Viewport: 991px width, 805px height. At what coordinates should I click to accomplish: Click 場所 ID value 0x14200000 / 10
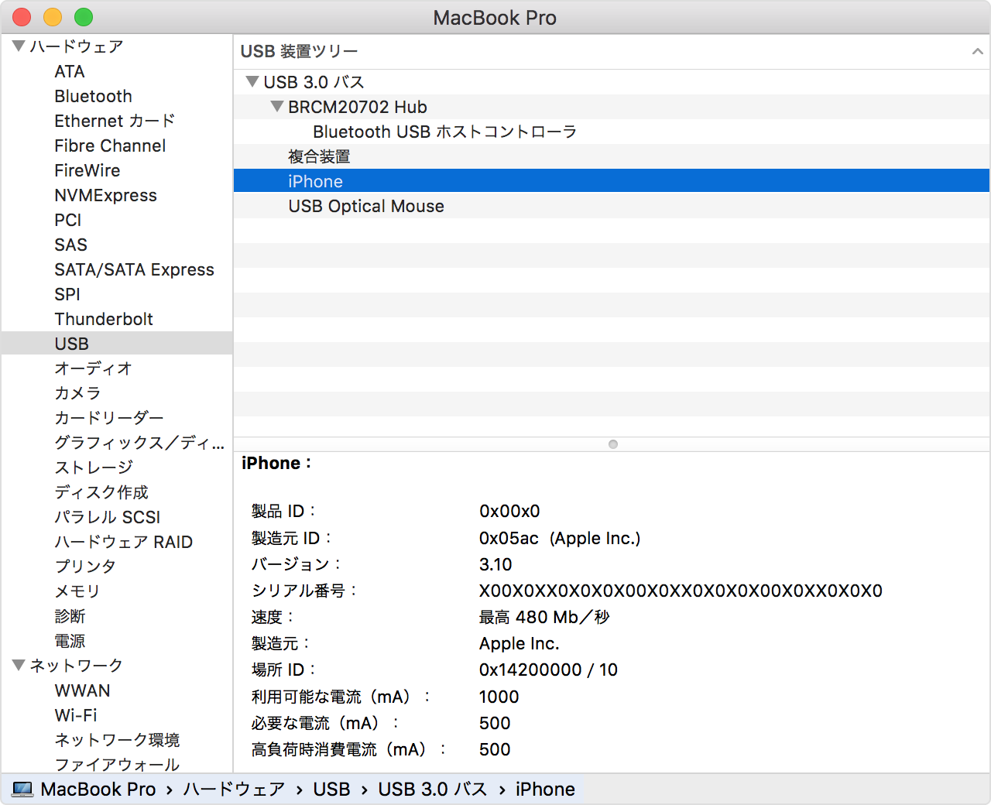click(x=548, y=670)
